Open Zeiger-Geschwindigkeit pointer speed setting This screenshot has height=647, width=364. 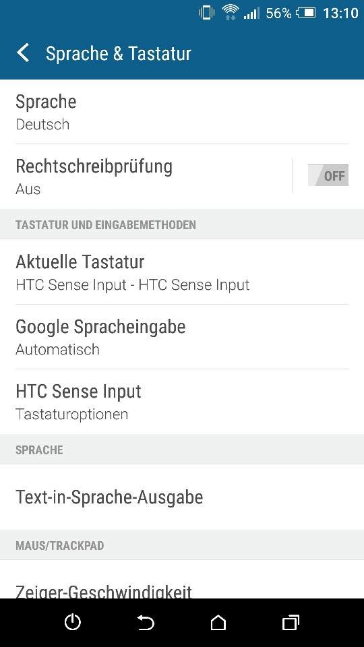coord(182,580)
